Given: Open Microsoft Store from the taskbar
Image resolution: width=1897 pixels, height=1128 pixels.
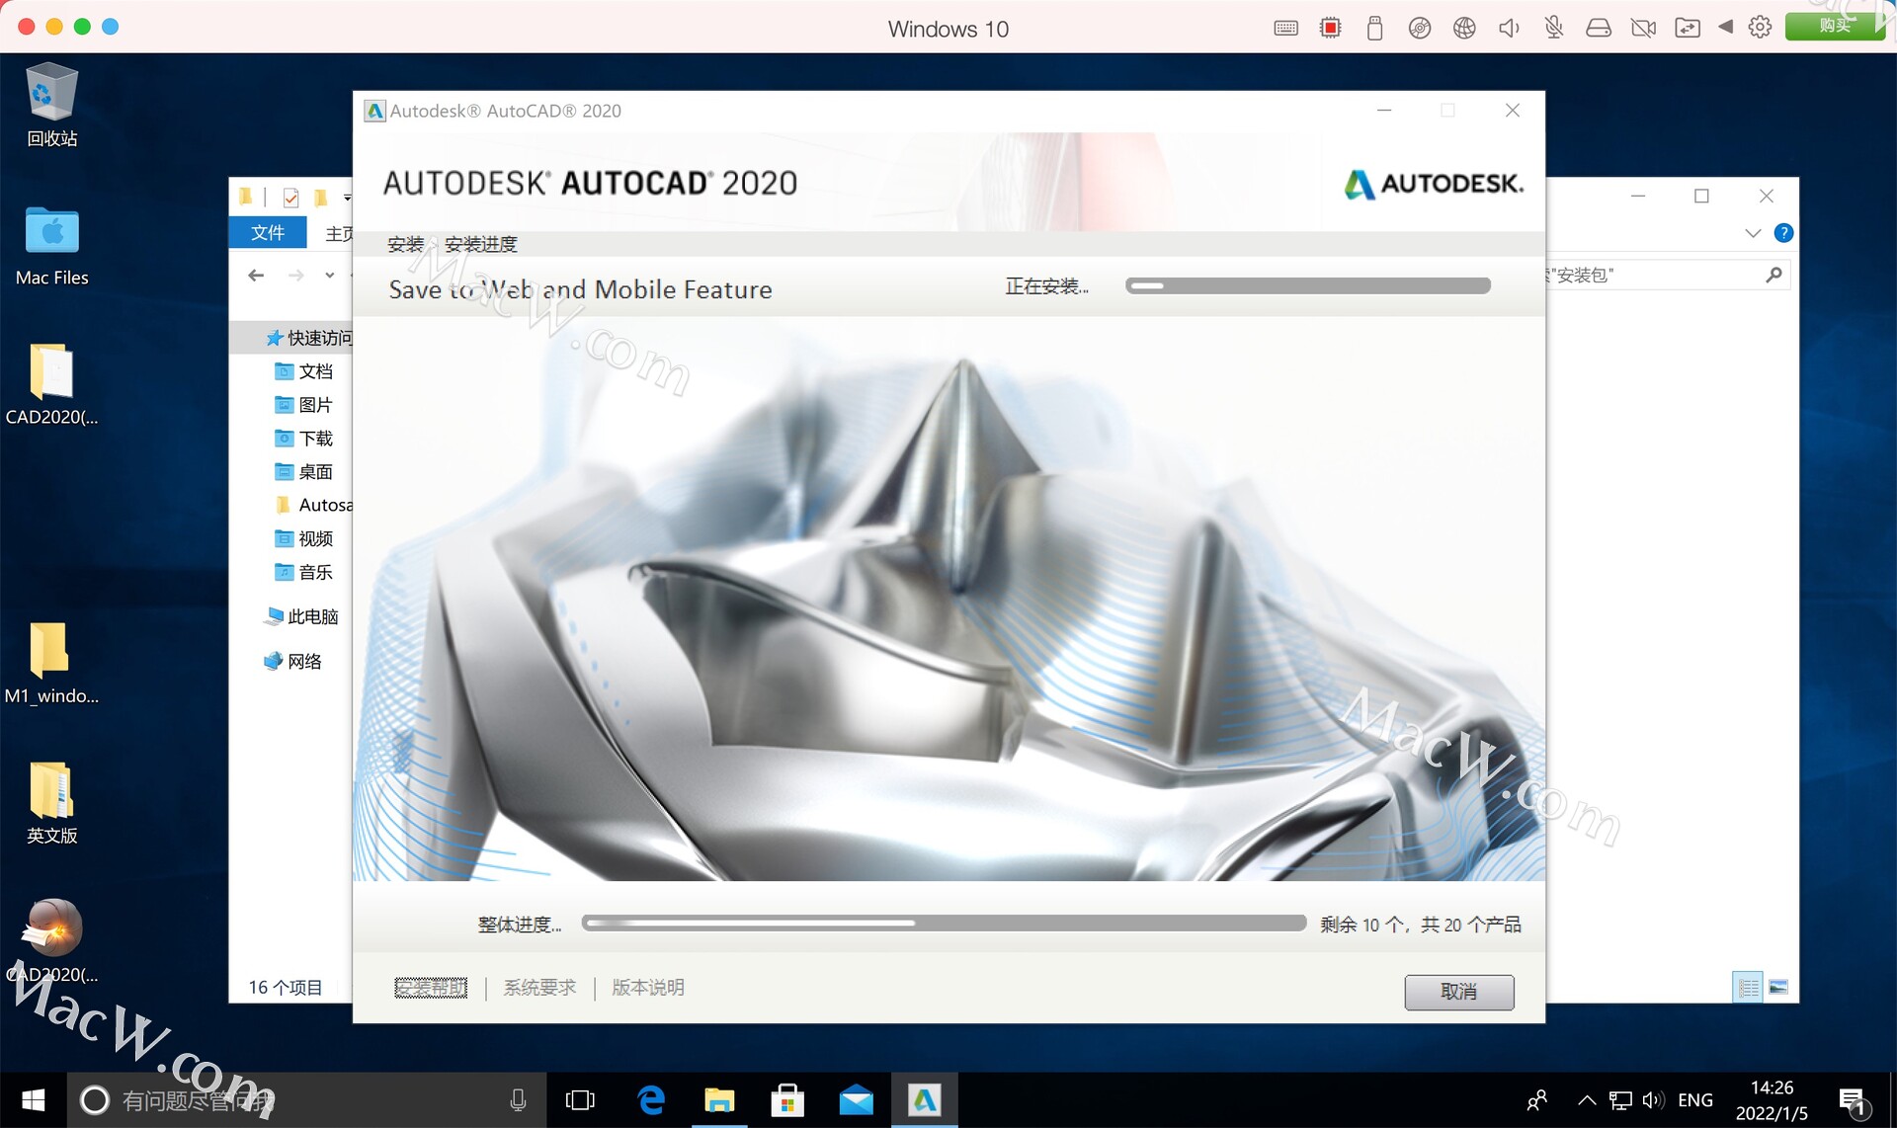Looking at the screenshot, I should point(787,1099).
